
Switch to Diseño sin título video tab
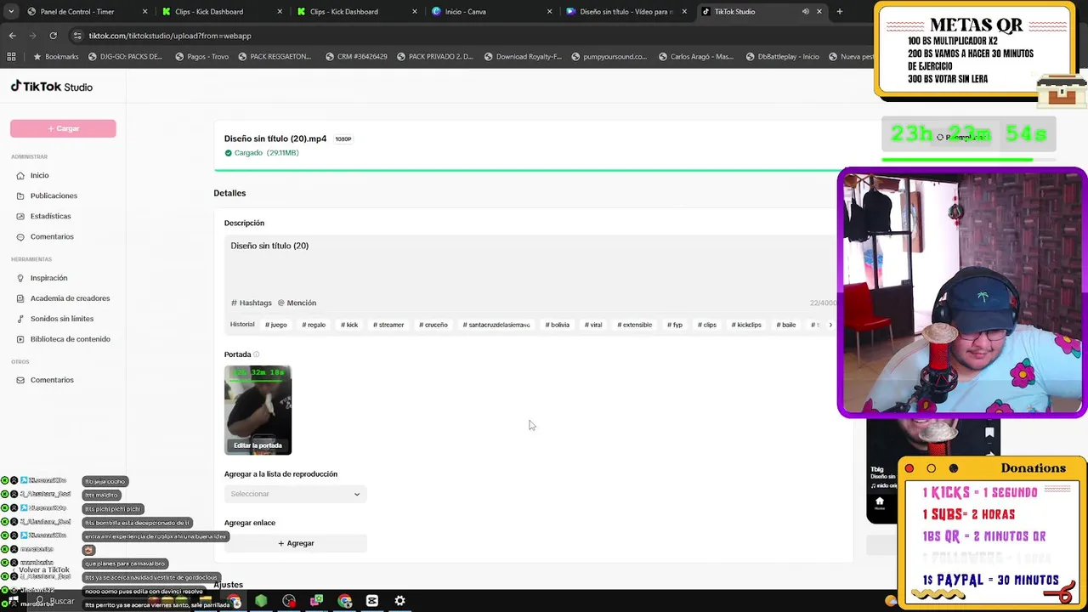pos(626,12)
